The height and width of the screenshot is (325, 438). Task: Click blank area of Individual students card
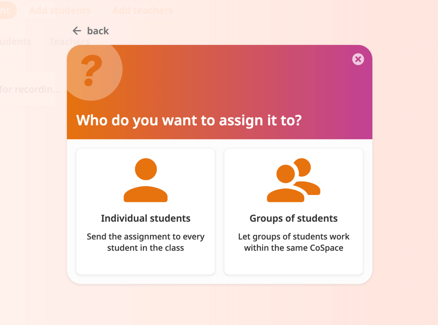click(146, 264)
